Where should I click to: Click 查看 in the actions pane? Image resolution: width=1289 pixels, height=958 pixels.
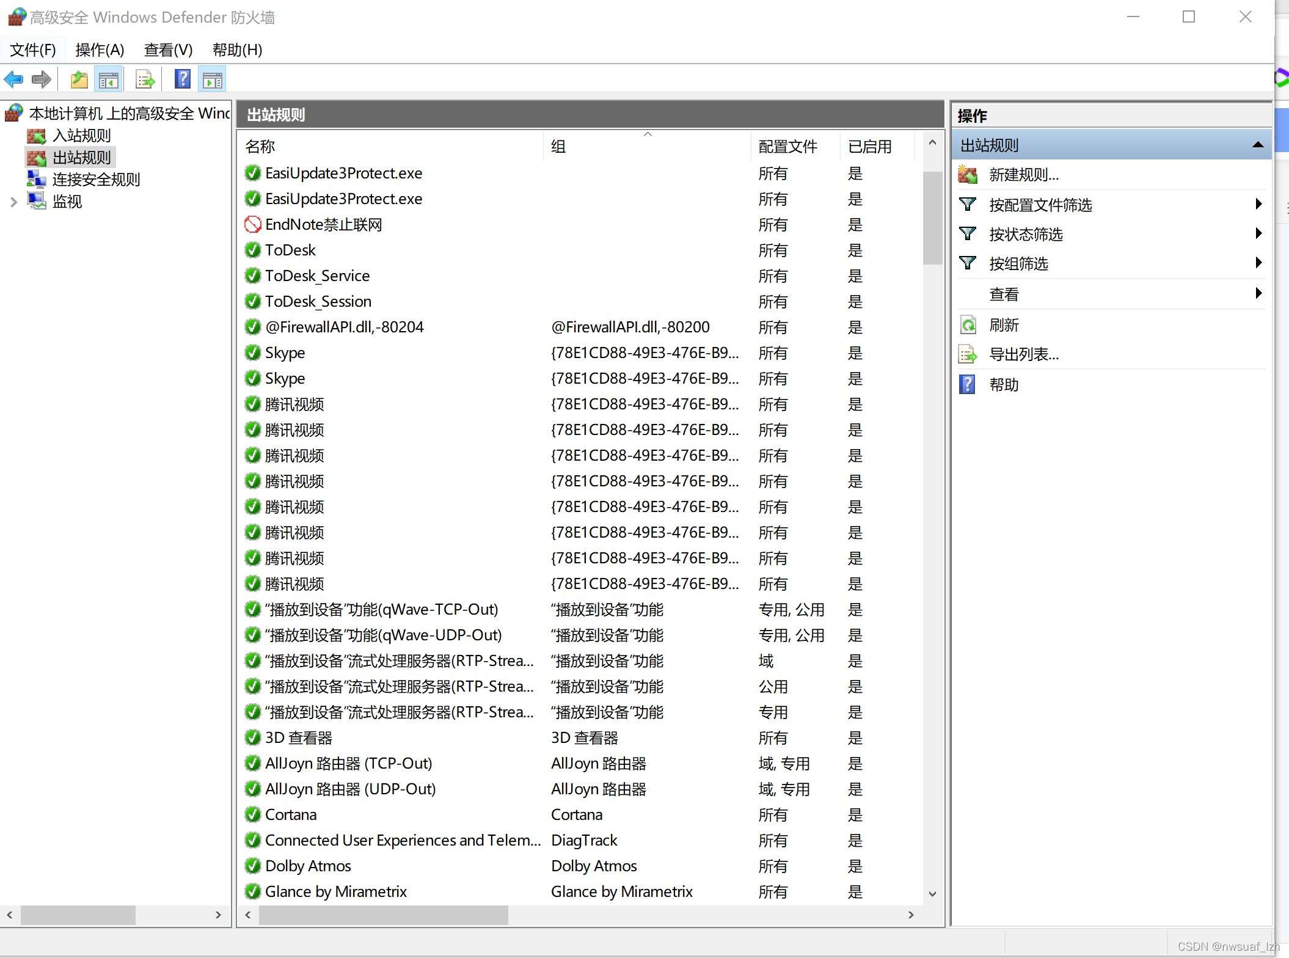[x=1004, y=294]
